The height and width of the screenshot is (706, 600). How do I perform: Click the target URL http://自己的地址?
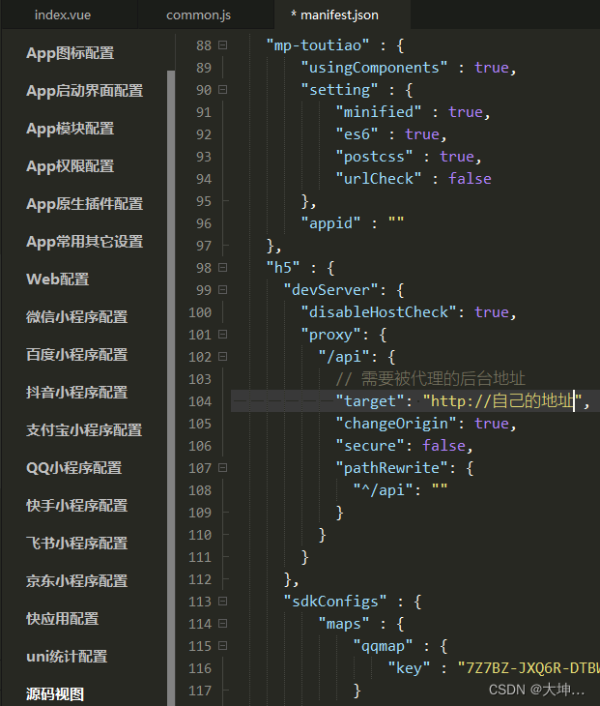[x=502, y=400]
